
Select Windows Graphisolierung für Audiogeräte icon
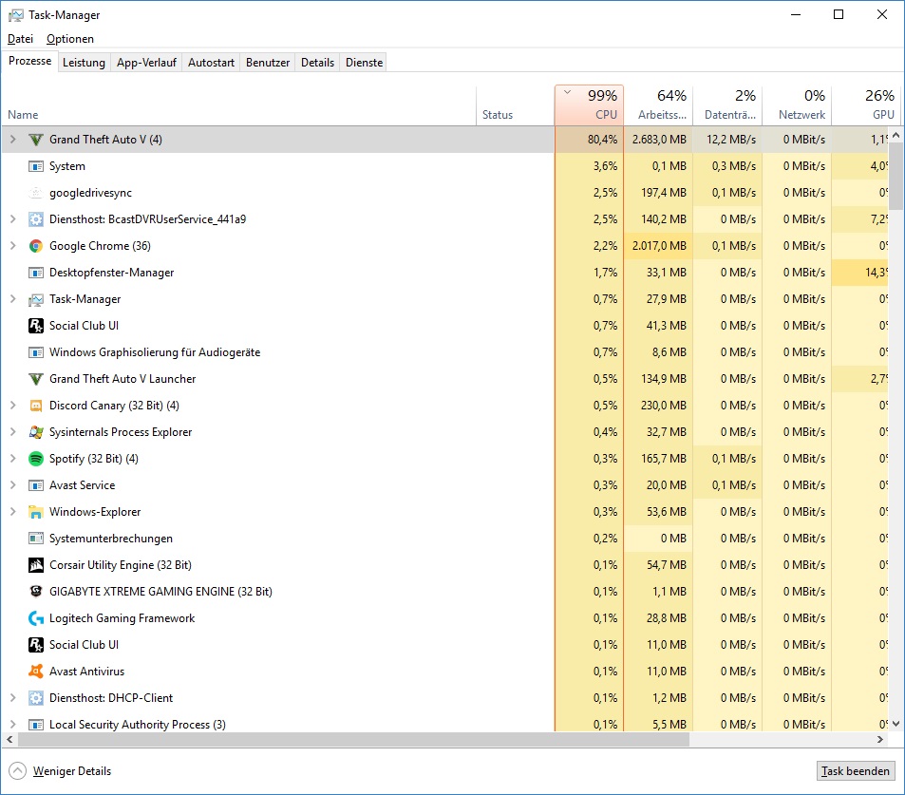pyautogui.click(x=36, y=352)
